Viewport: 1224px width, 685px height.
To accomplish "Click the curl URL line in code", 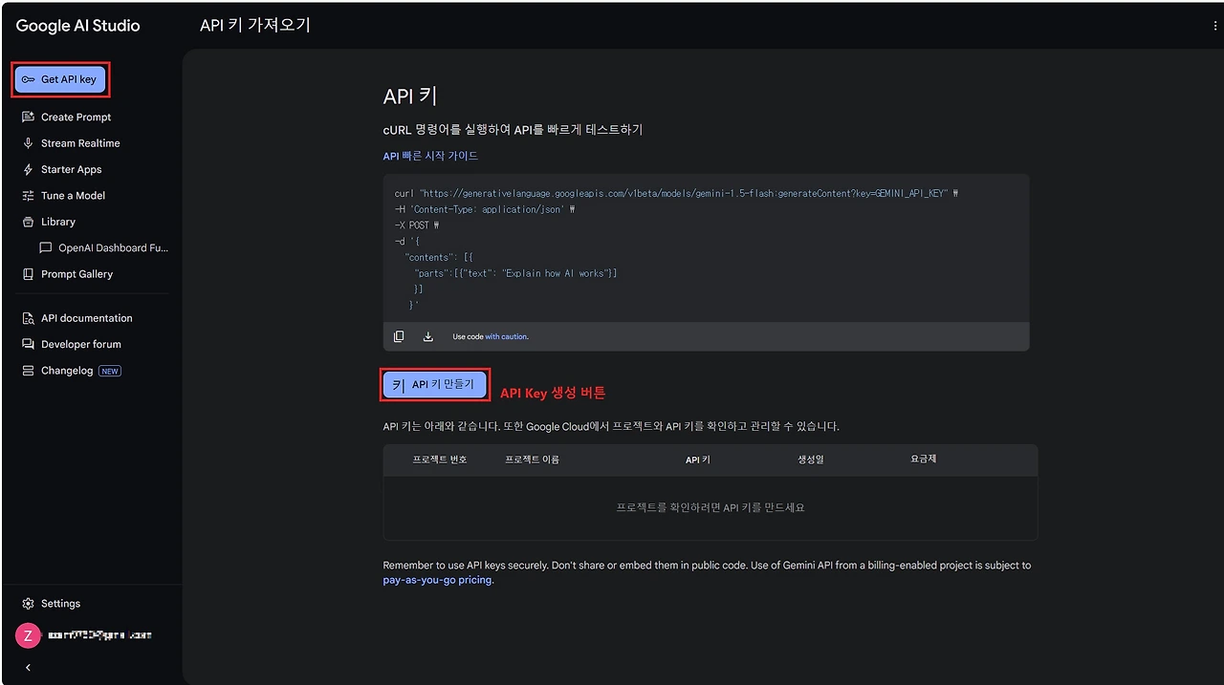I will (676, 193).
